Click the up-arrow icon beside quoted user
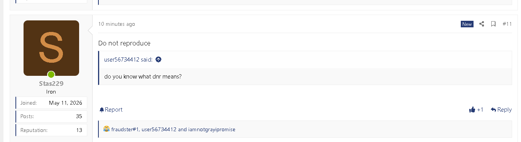521x142 pixels. coord(158,60)
